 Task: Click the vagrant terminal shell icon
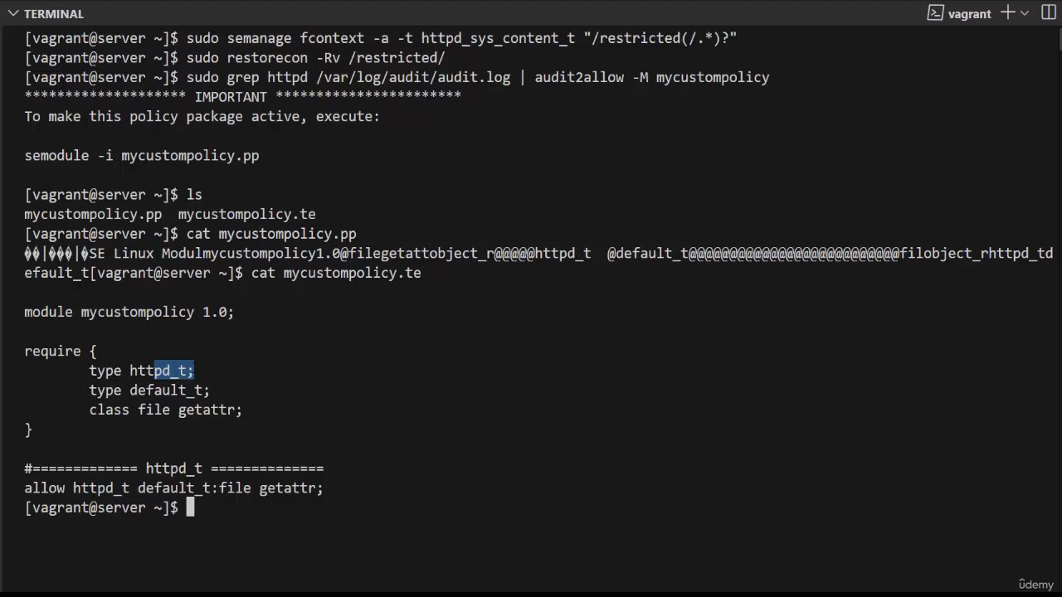(935, 13)
